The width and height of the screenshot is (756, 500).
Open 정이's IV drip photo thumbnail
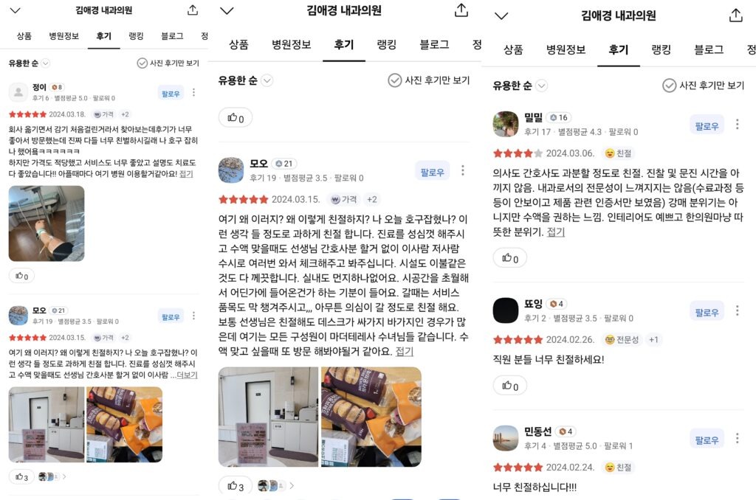tap(47, 223)
